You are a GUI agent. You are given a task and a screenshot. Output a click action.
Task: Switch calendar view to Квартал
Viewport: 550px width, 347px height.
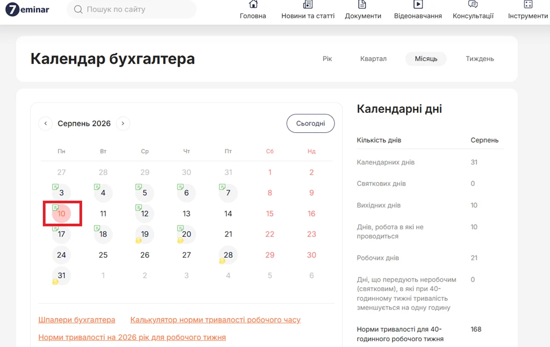(373, 59)
